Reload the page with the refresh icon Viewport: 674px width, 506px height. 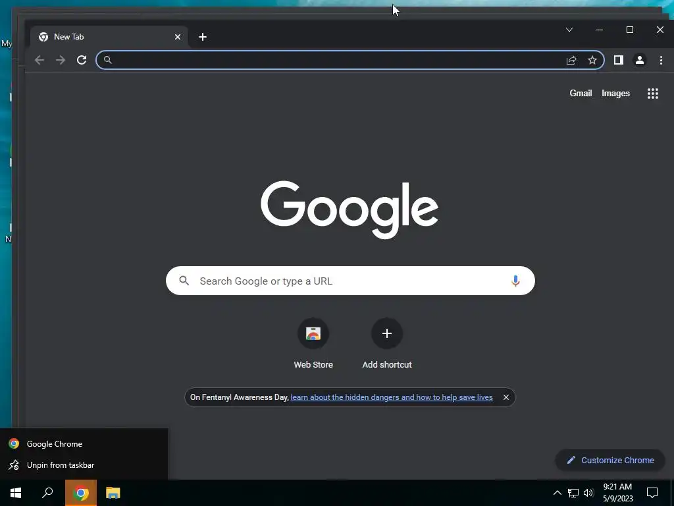point(82,60)
